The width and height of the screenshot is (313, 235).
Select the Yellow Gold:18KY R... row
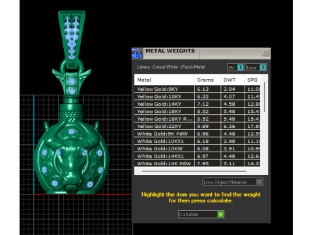pyautogui.click(x=197, y=119)
